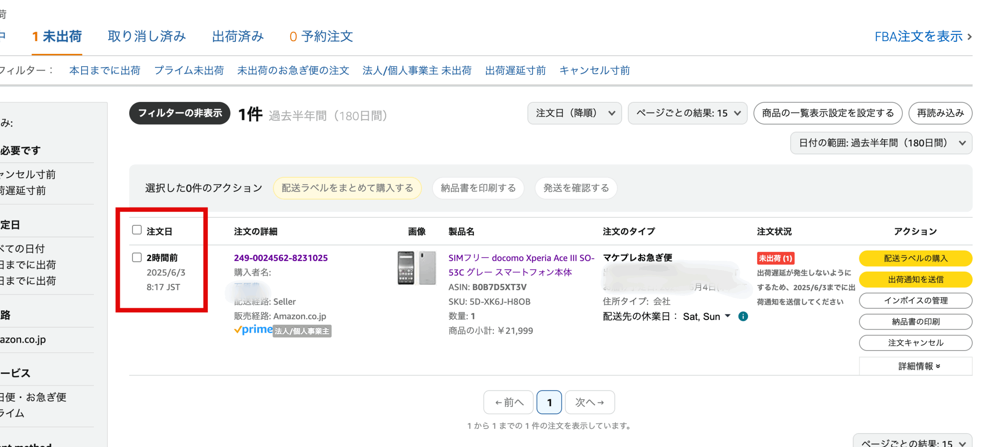Click 発送を確認する button
This screenshot has width=985, height=447.
pyautogui.click(x=576, y=188)
